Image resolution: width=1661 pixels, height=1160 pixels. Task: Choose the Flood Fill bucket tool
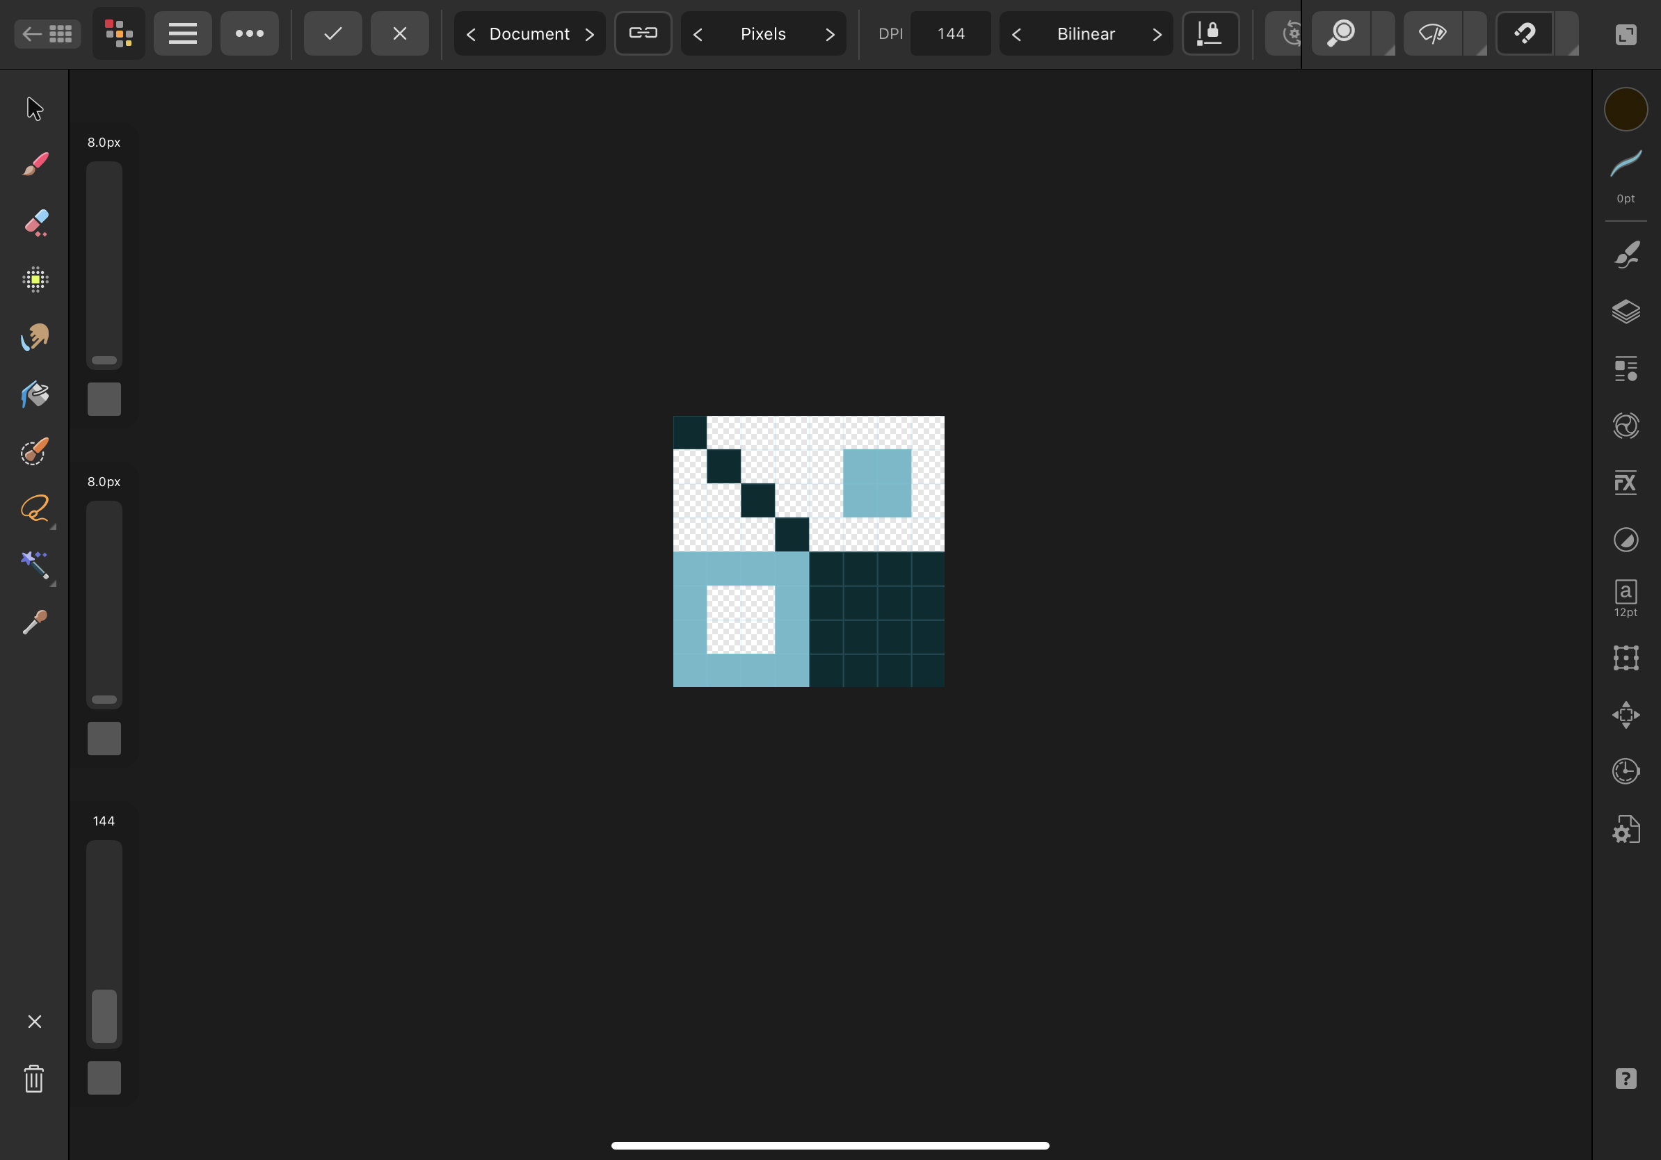(x=35, y=395)
